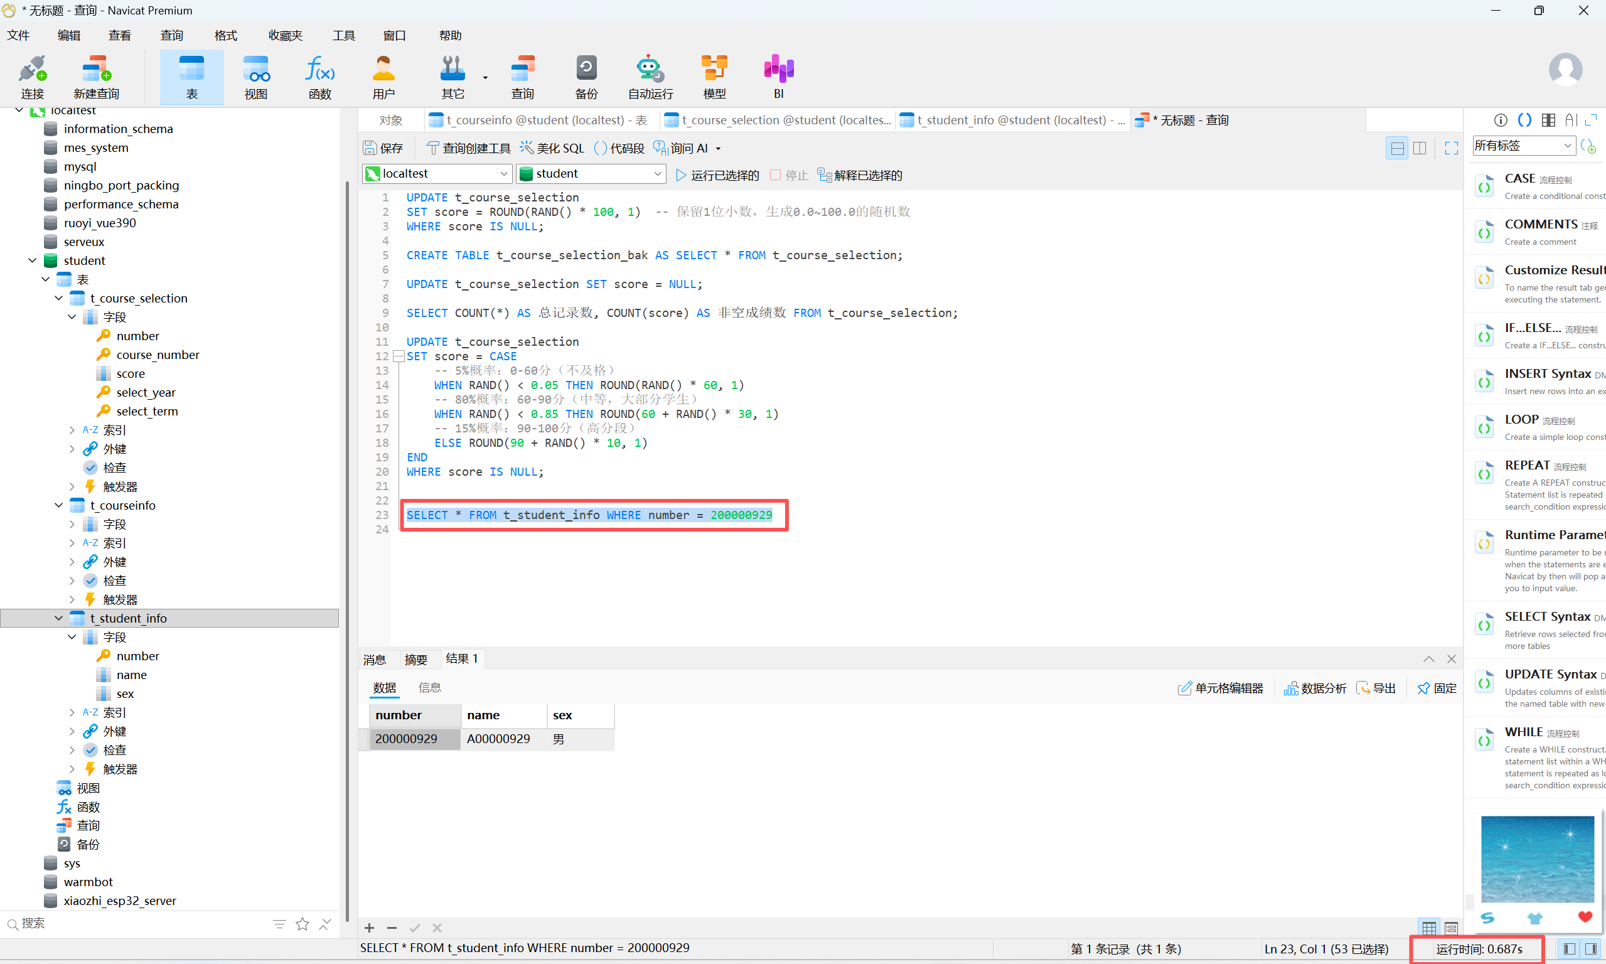This screenshot has height=964, width=1606.
Task: Run the selected SQL statement
Action: click(x=717, y=175)
